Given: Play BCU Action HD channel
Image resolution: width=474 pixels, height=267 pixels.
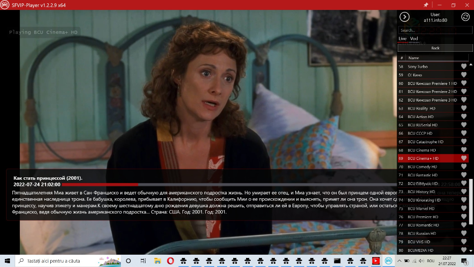Looking at the screenshot, I should pos(433,116).
